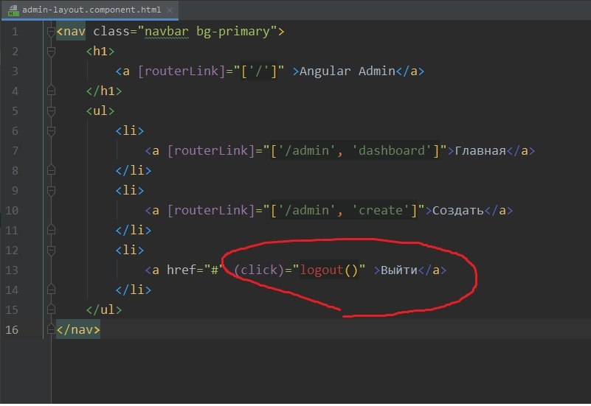Click the [routerLink] attribute on line 10

click(x=211, y=210)
